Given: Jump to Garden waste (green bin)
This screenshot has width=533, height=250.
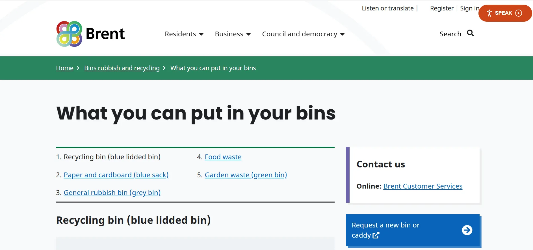Looking at the screenshot, I should coord(246,175).
